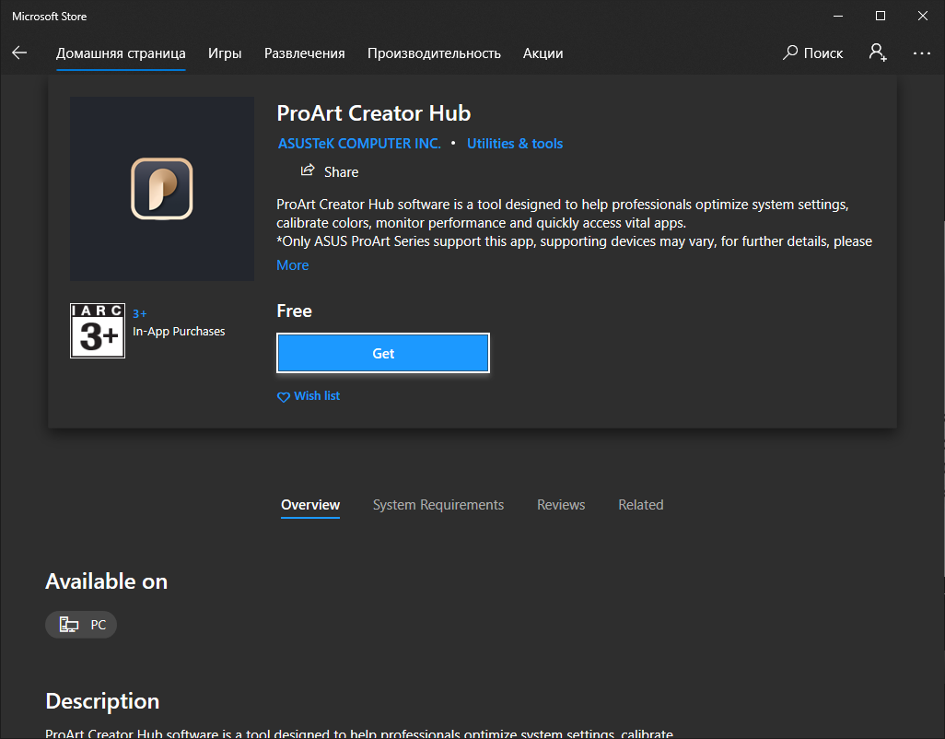Click the IARC 3+ age rating badge

[x=97, y=330]
